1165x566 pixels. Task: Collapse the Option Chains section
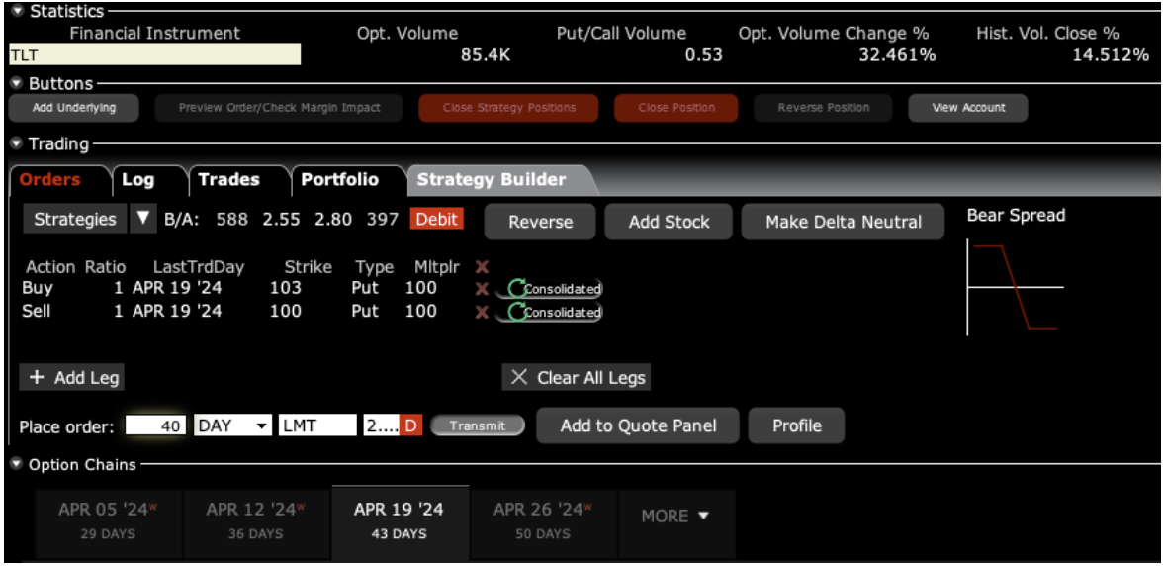(17, 464)
